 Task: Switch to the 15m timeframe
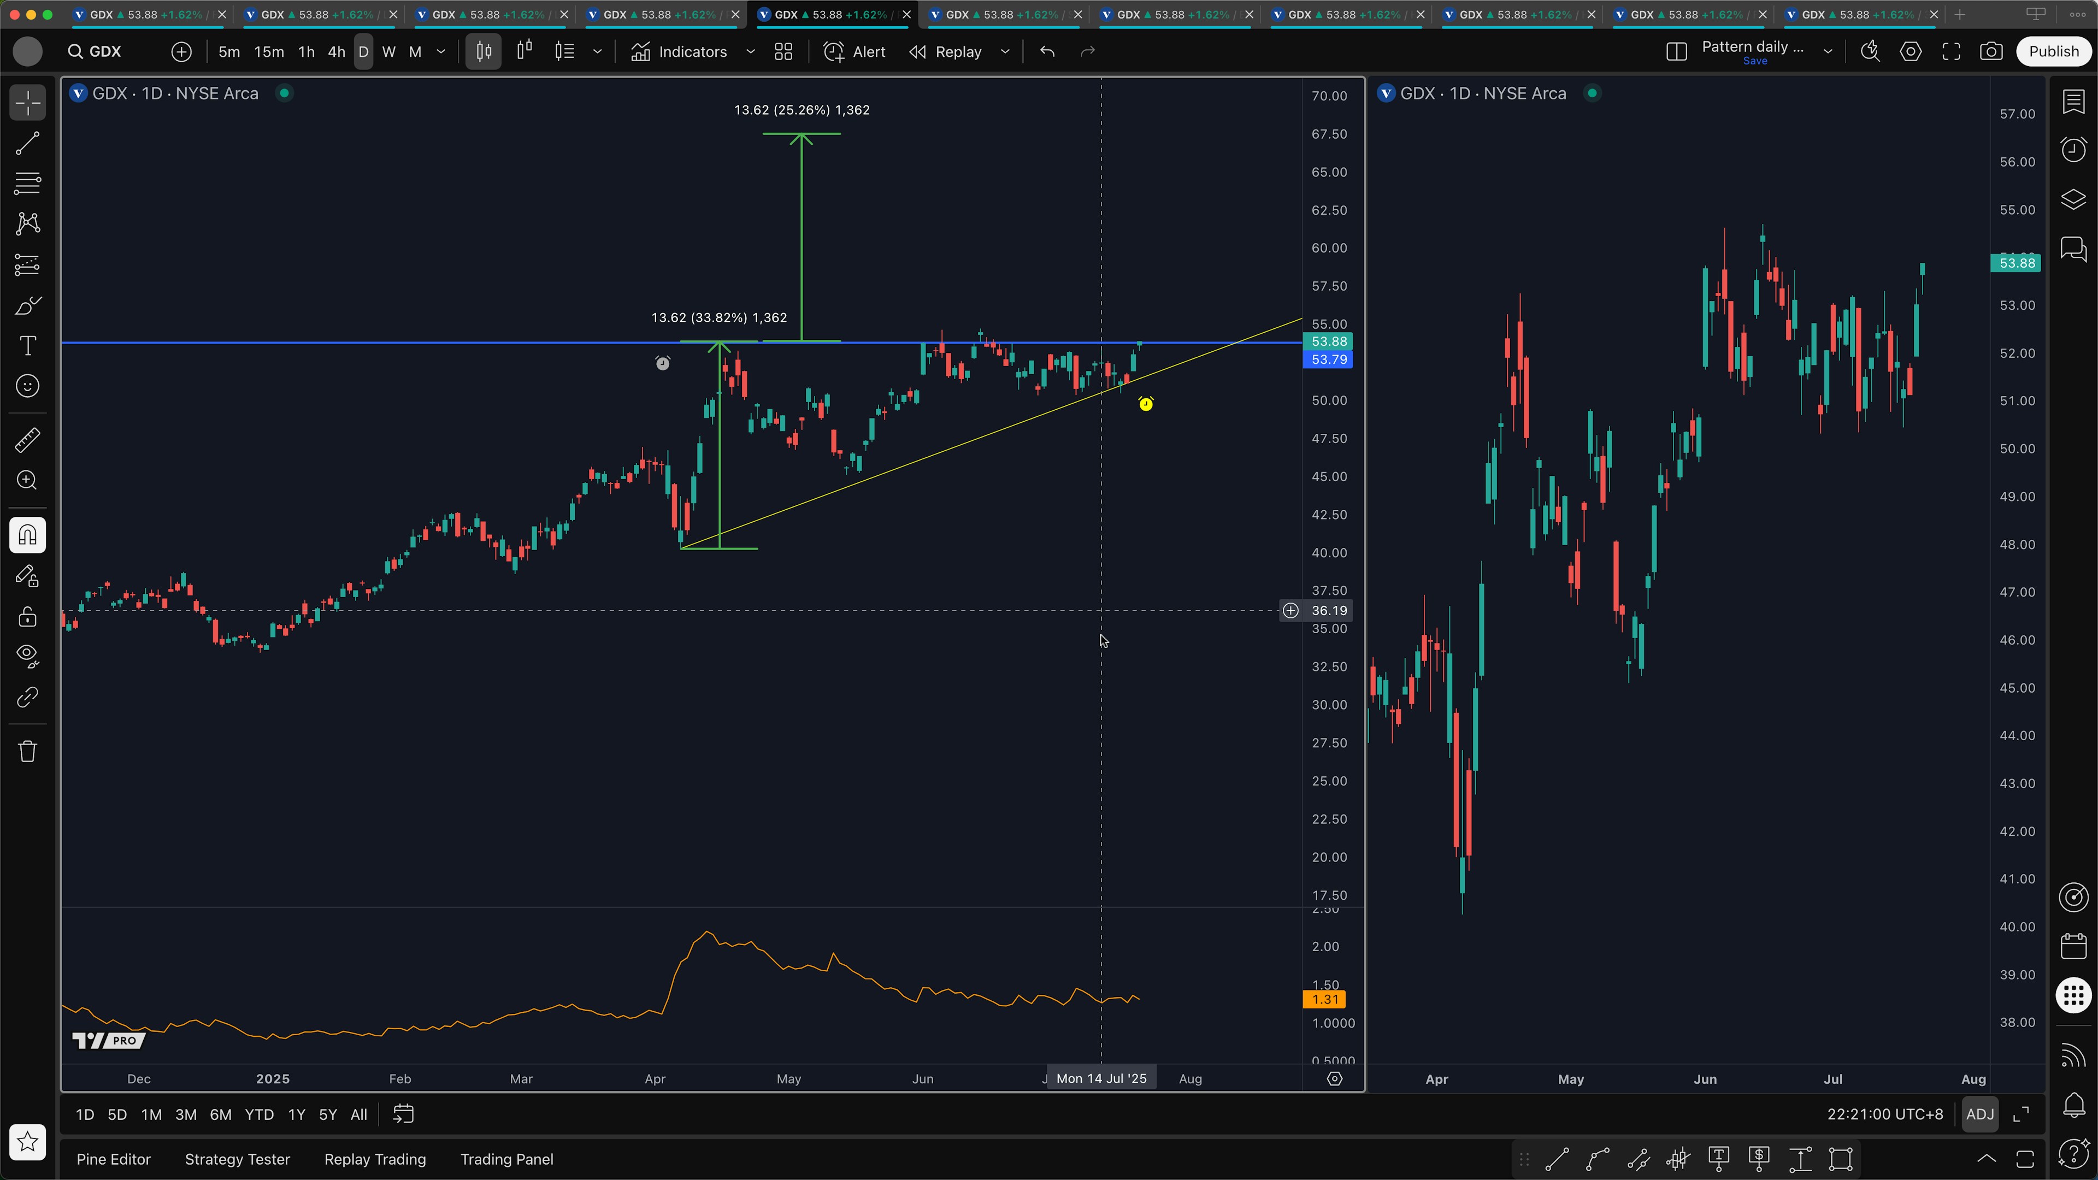[269, 51]
